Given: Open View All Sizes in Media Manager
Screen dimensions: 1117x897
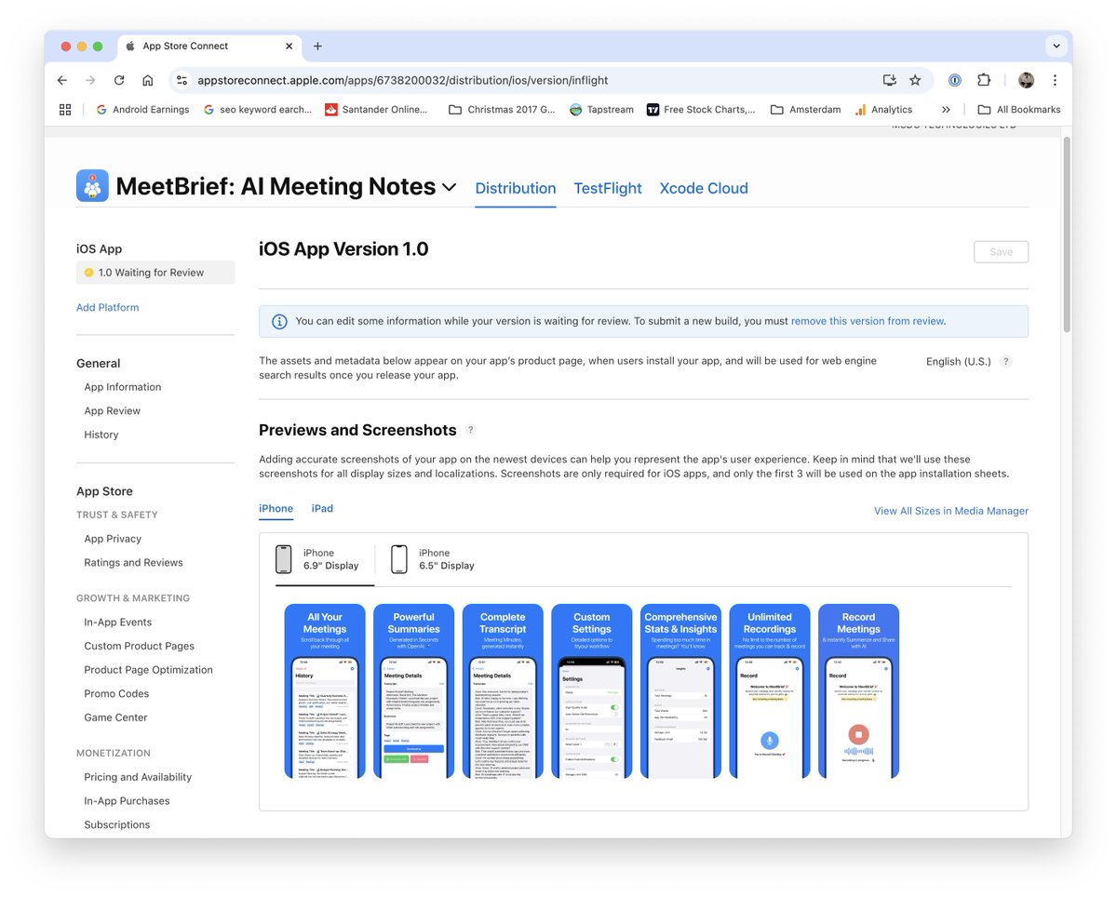Looking at the screenshot, I should [x=951, y=511].
